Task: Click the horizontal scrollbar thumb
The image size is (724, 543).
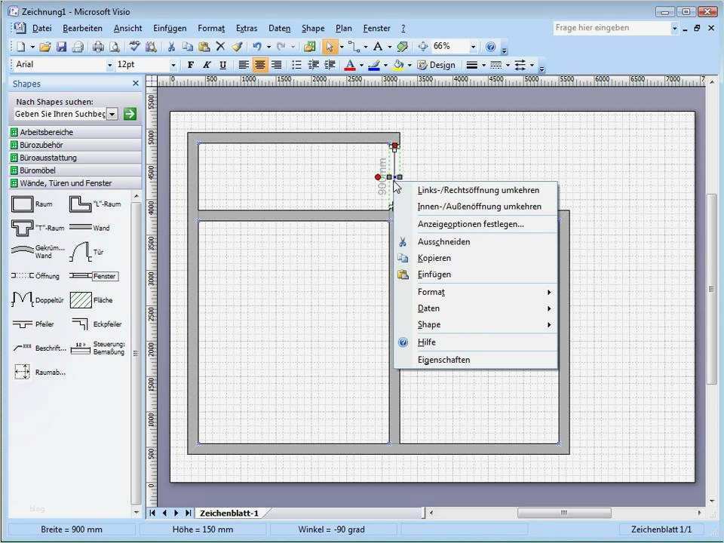Action: pyautogui.click(x=564, y=513)
